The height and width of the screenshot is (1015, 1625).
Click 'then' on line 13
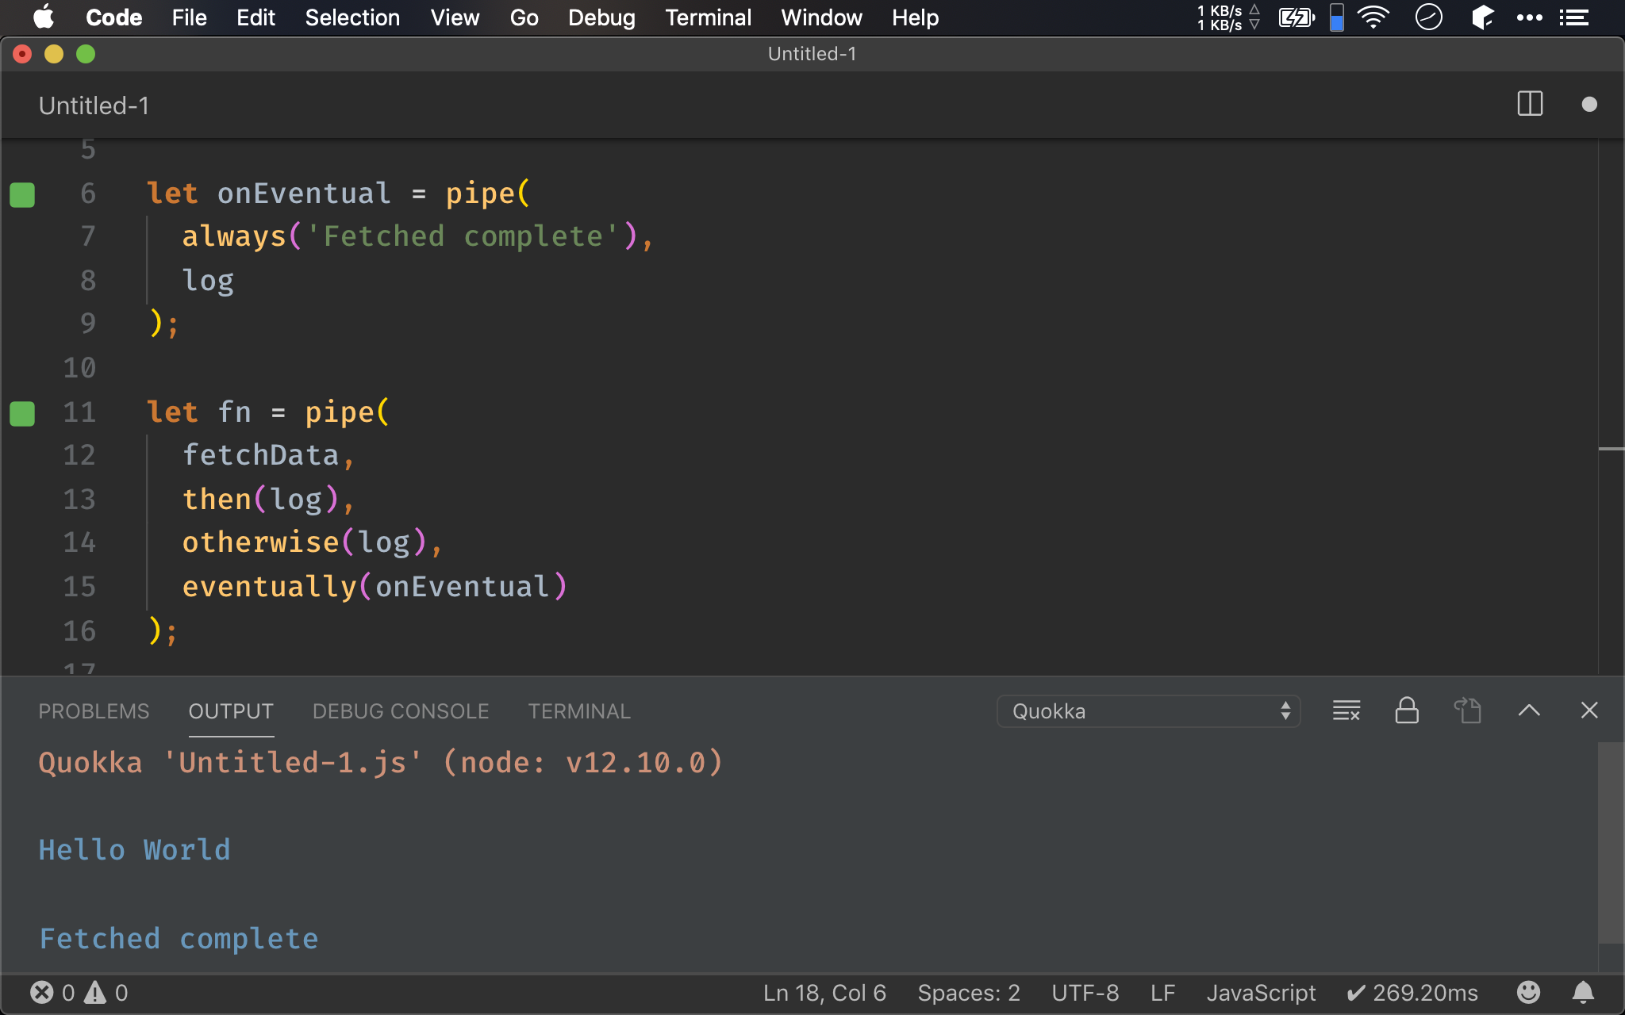(217, 500)
